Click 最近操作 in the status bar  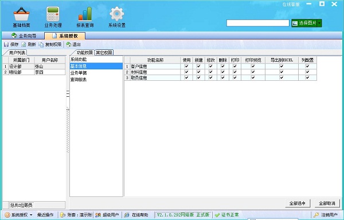[x=45, y=215]
